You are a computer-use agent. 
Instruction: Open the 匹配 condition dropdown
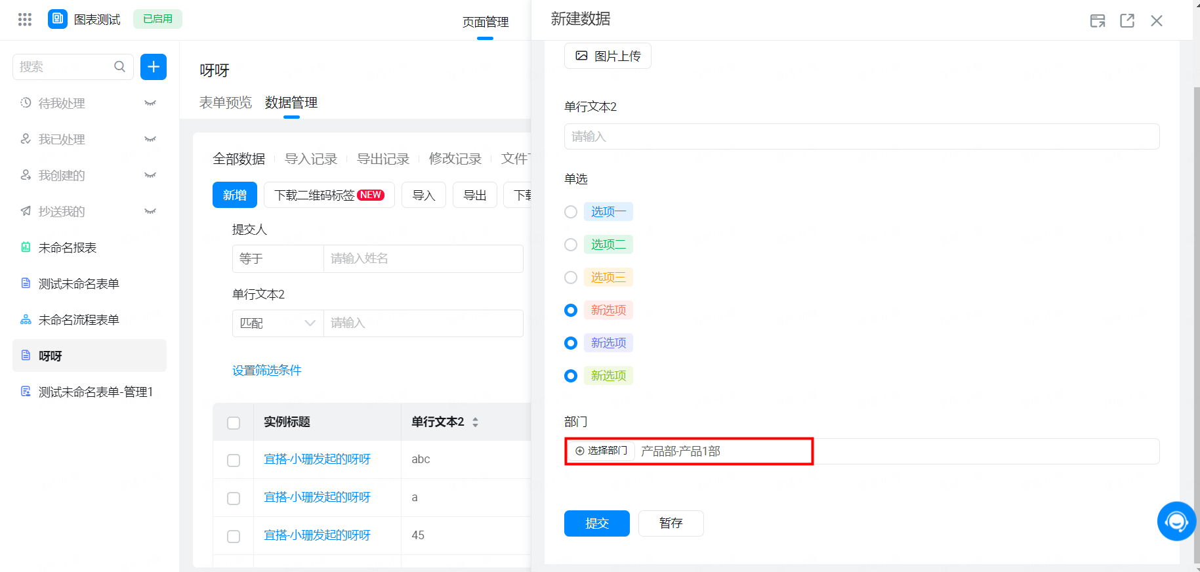click(x=278, y=323)
